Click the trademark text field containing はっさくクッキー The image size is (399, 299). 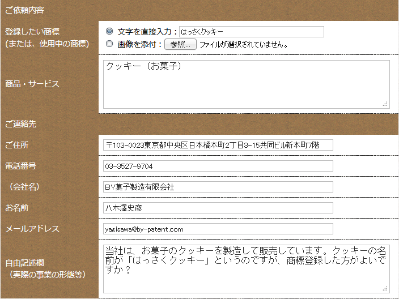click(252, 32)
